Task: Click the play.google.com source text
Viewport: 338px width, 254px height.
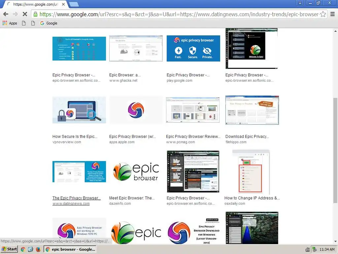Action: click(x=179, y=81)
